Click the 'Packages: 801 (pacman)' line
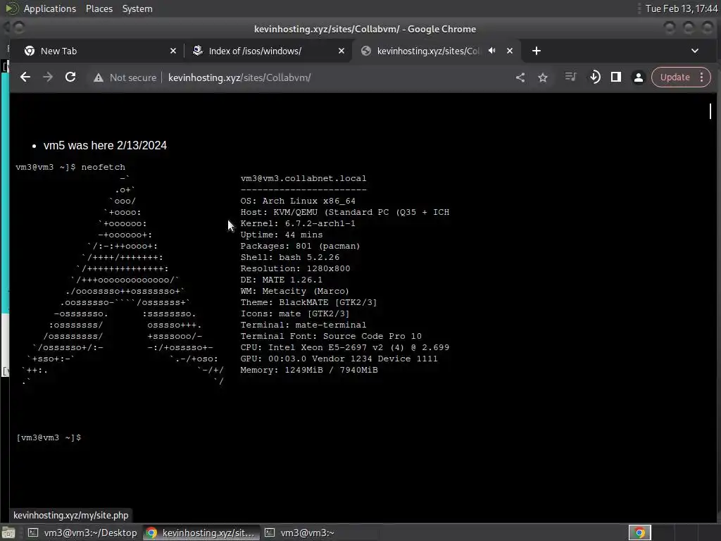 (x=300, y=246)
